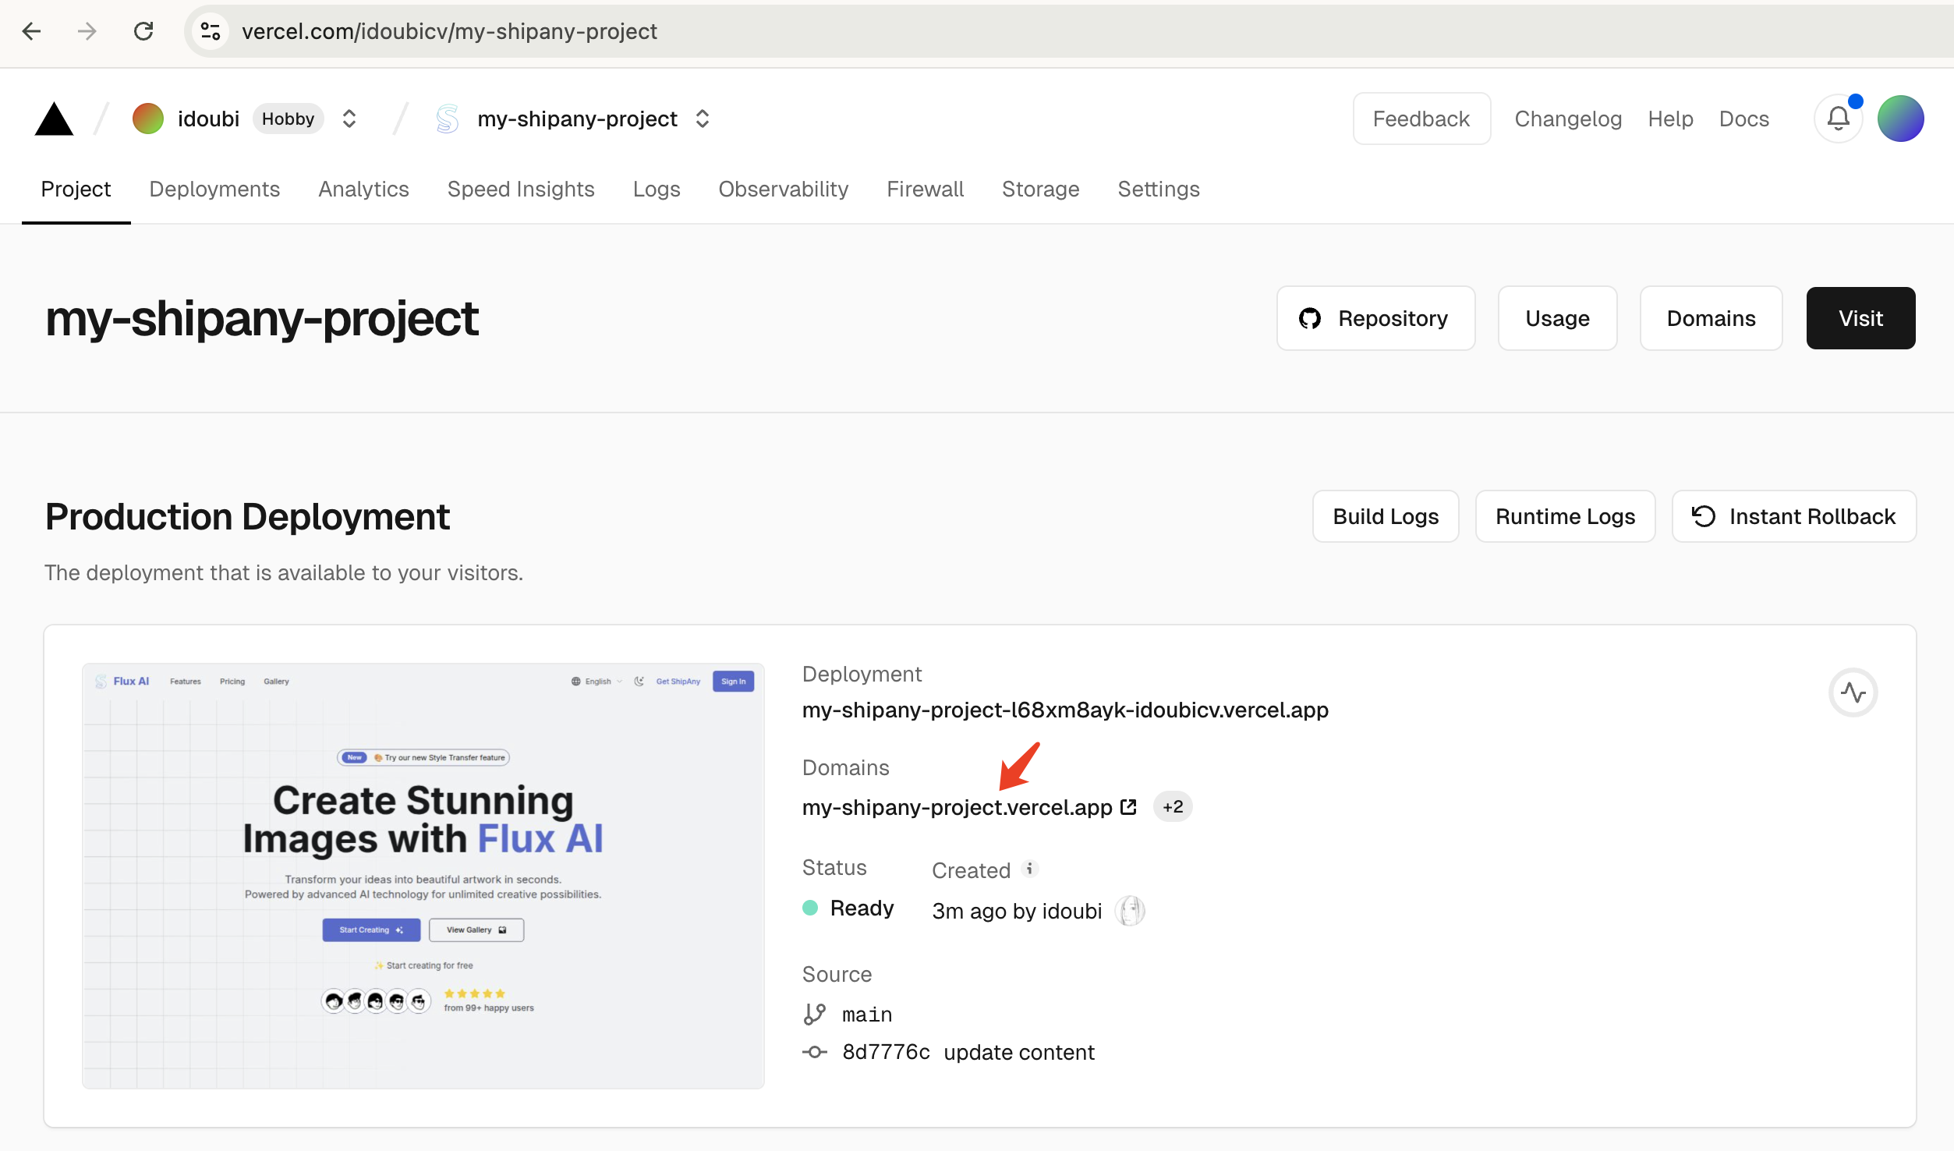Viewport: 1954px width, 1151px height.
Task: Expand the my-shipany-project project switcher
Action: [x=703, y=119]
